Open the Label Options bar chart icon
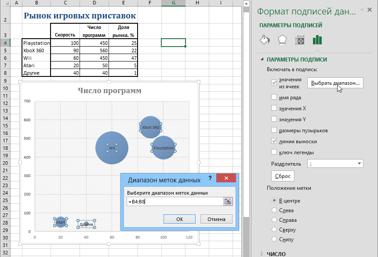This screenshot has height=257, width=378. pos(317,40)
